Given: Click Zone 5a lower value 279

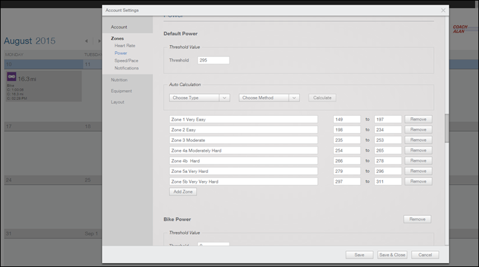Looking at the screenshot, I should [347, 171].
